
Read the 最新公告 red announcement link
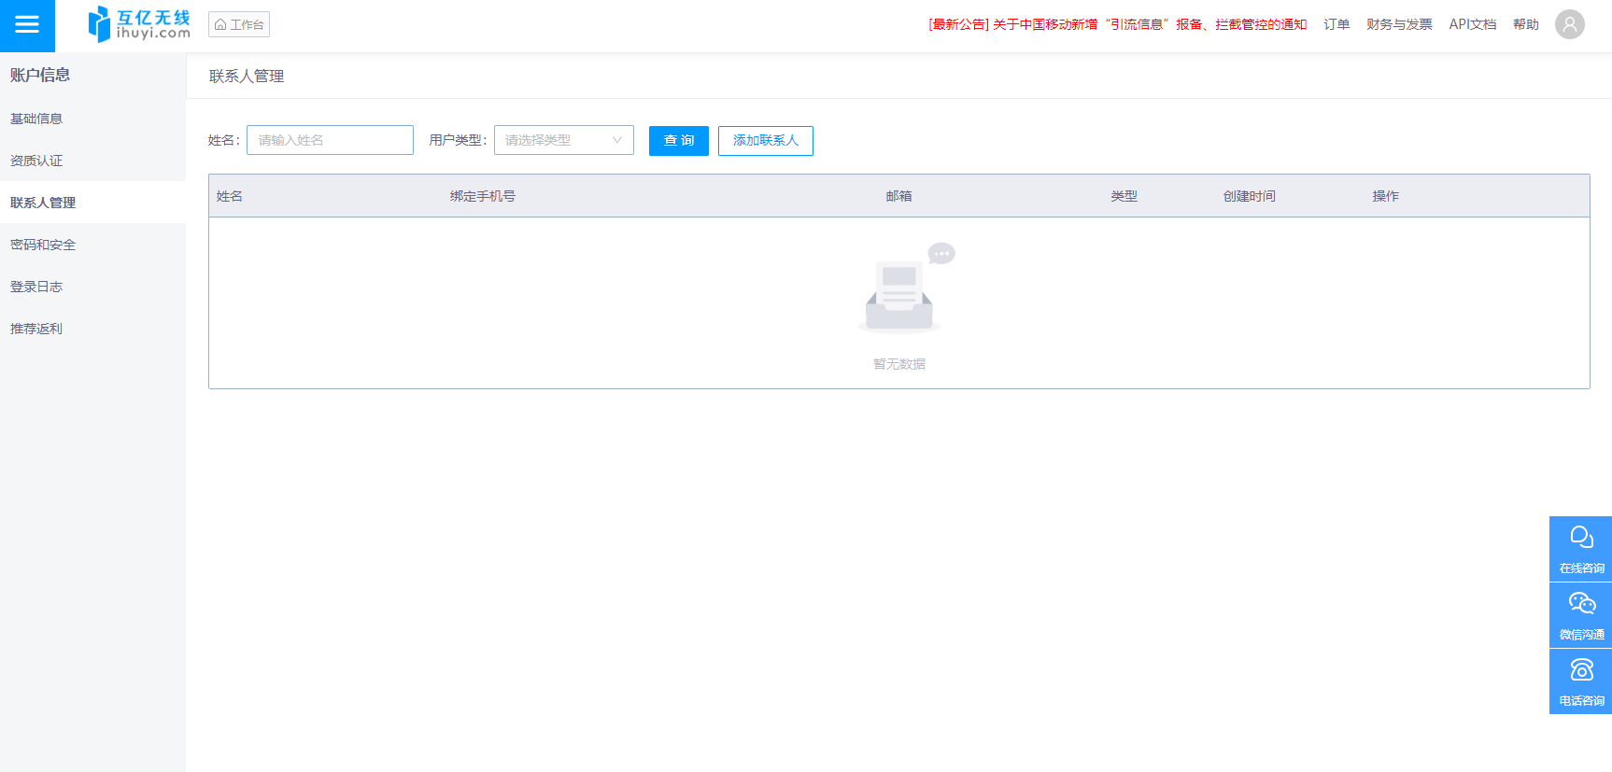click(1117, 24)
